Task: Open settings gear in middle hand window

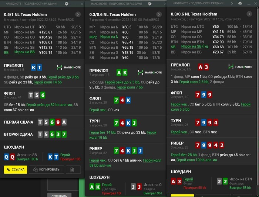Action: (149, 4)
